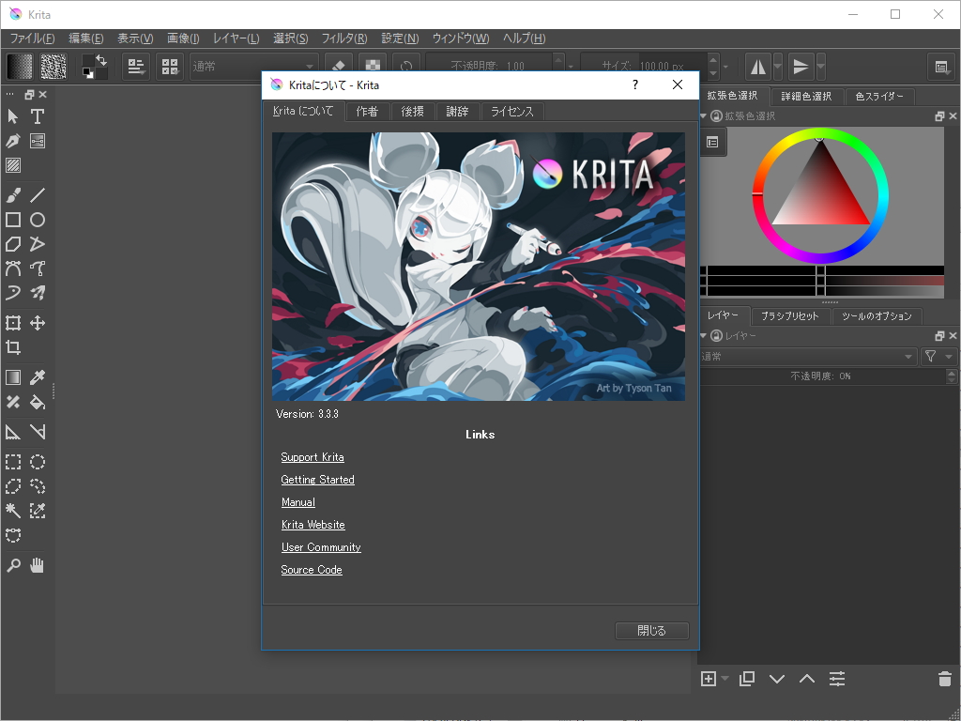Switch to the ライセンス tab
This screenshot has height=721, width=961.
click(x=512, y=111)
